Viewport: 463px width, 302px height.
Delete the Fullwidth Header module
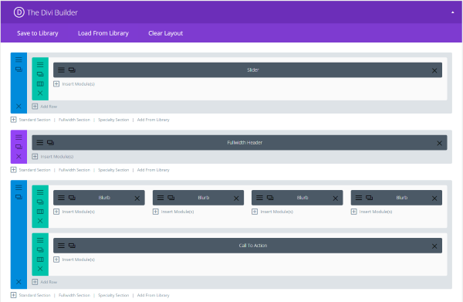pyautogui.click(x=439, y=144)
